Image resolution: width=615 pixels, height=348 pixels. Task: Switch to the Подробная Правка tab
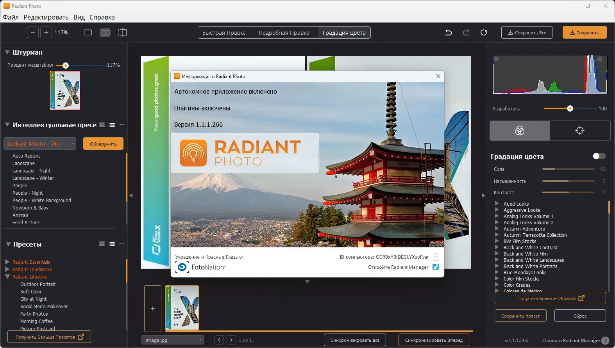284,33
